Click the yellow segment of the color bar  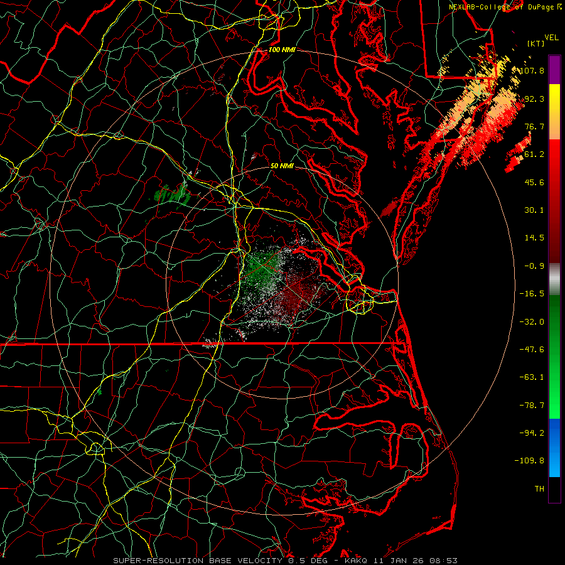554,98
